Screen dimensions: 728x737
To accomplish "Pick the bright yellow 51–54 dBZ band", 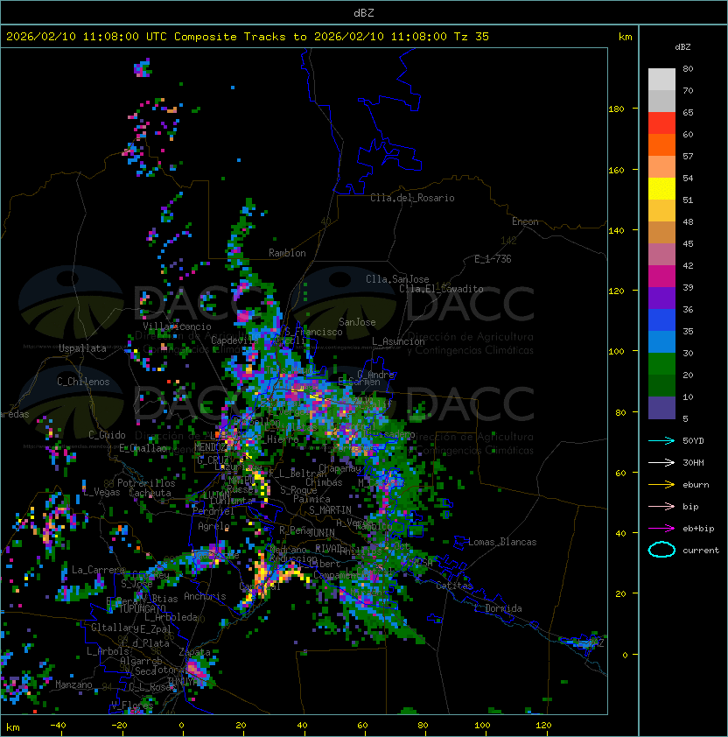I will (661, 189).
